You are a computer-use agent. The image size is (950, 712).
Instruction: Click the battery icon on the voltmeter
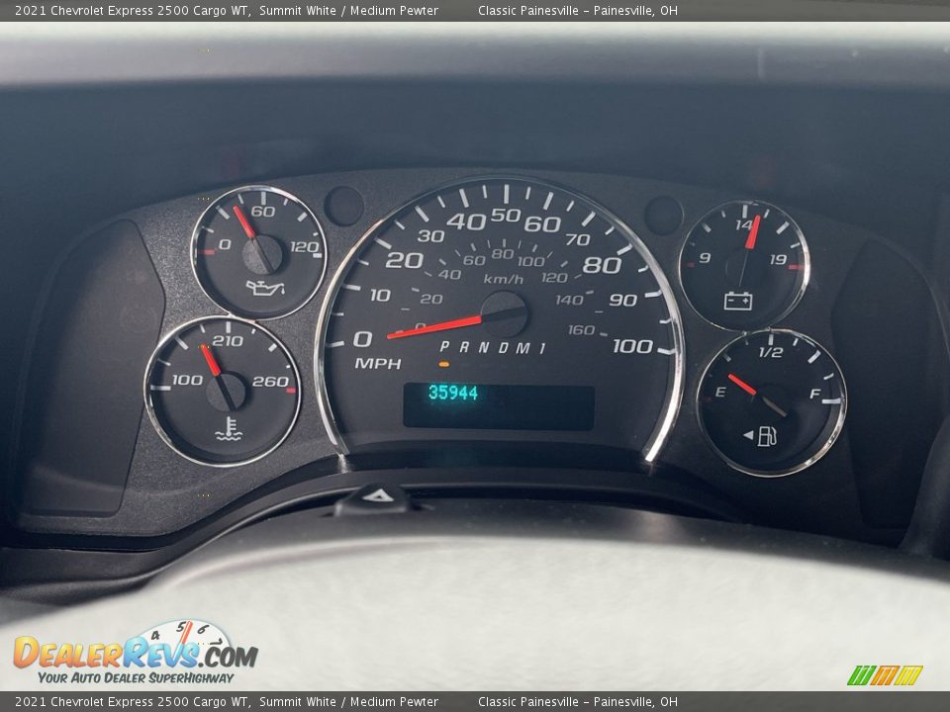[x=737, y=300]
